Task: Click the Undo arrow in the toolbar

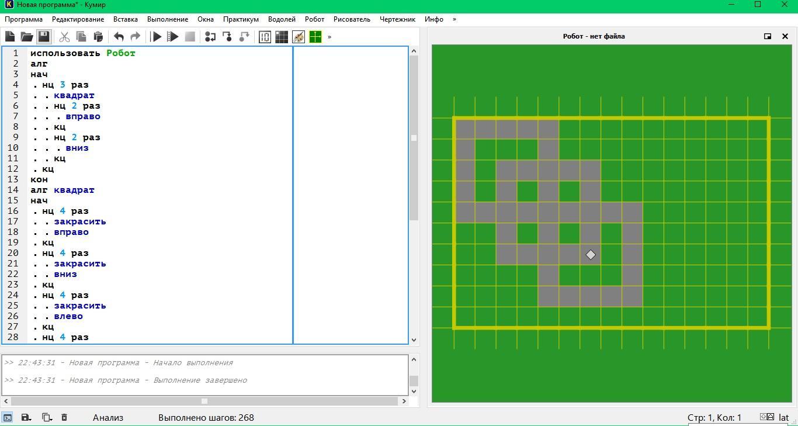Action: click(x=119, y=37)
